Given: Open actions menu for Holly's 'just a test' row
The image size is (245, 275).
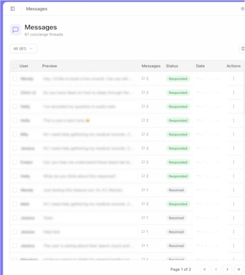Looking at the screenshot, I should [x=234, y=121].
